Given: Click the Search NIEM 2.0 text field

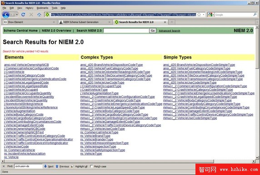Looking at the screenshot, I should pos(126,31).
